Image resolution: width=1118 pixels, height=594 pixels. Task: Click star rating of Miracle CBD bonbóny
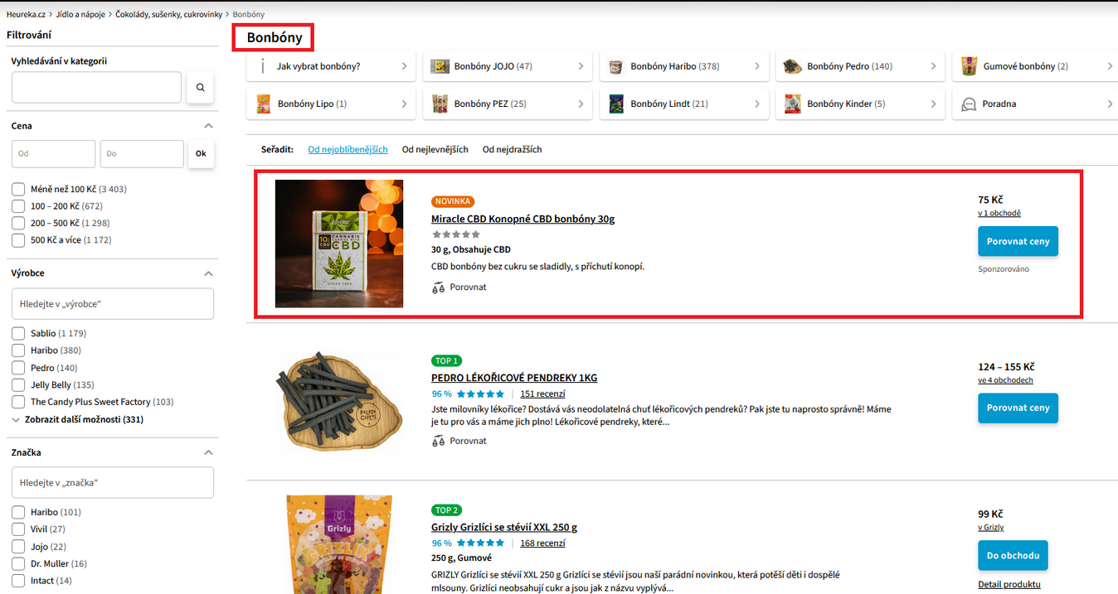tap(455, 234)
